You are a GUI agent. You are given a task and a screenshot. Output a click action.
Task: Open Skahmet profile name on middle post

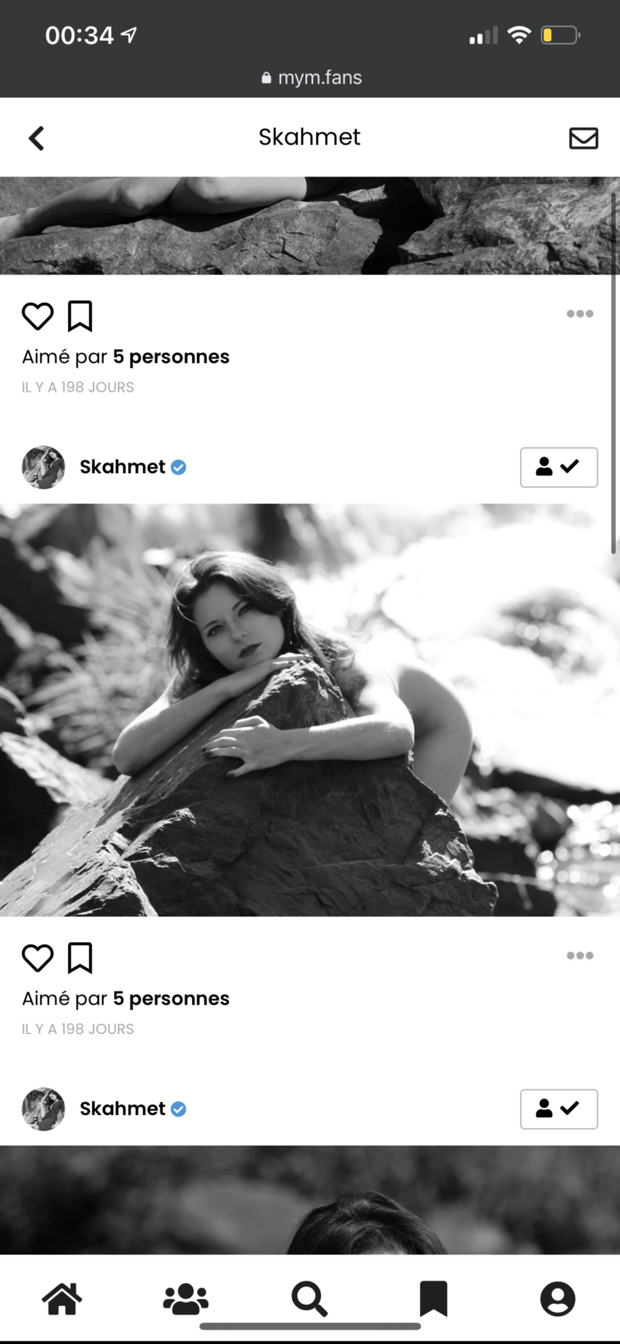pos(123,467)
